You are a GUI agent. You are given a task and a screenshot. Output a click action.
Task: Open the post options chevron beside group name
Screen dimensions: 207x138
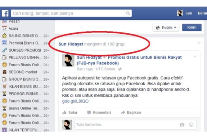pyautogui.click(x=195, y=57)
